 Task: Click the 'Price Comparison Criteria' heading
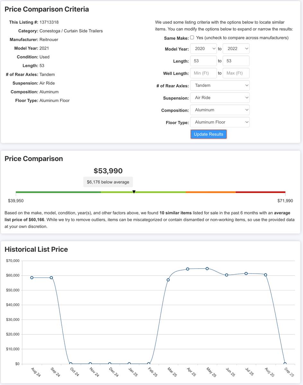click(47, 9)
